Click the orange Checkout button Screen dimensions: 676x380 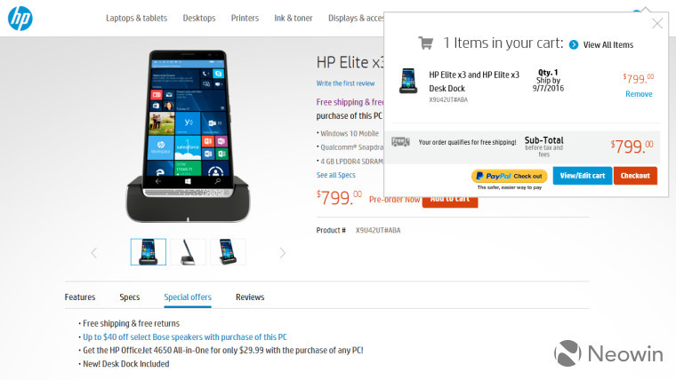pyautogui.click(x=635, y=176)
